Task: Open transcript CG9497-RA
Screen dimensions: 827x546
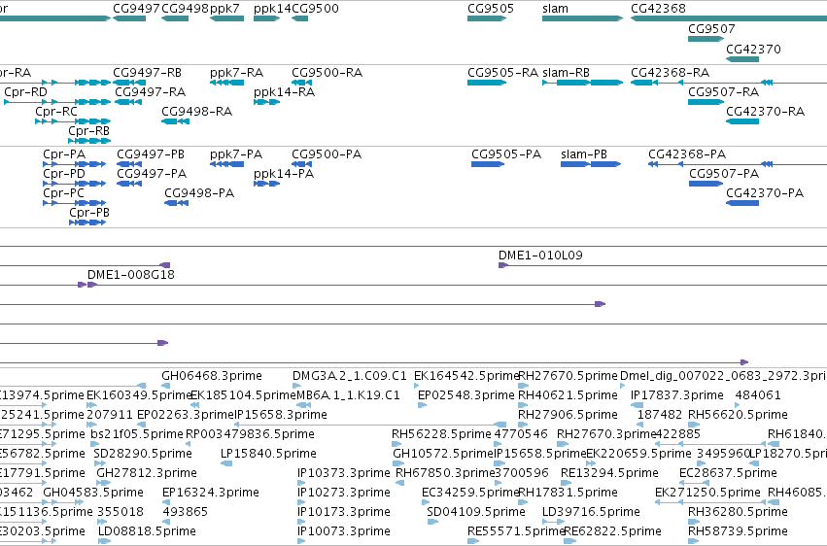Action: [151, 92]
